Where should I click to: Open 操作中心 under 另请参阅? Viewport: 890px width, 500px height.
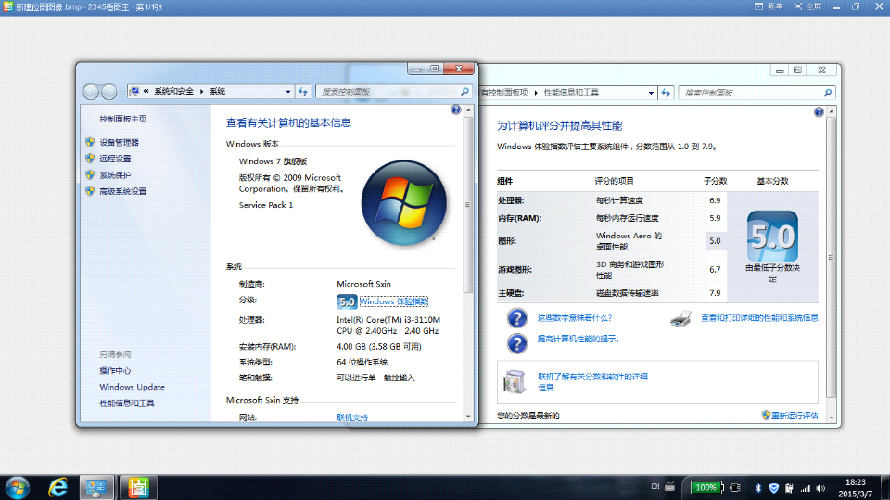coord(115,370)
